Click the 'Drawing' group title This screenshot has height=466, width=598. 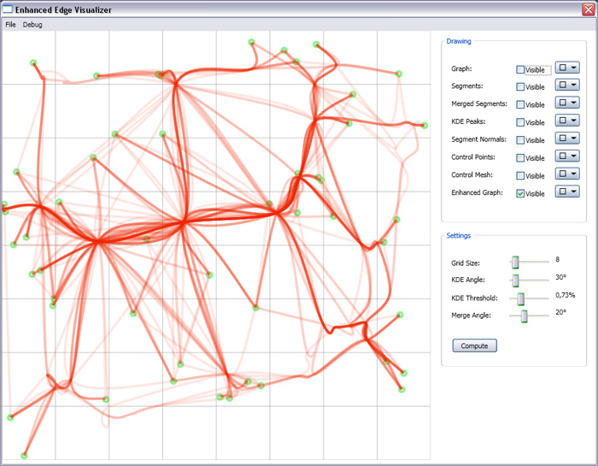pos(459,41)
